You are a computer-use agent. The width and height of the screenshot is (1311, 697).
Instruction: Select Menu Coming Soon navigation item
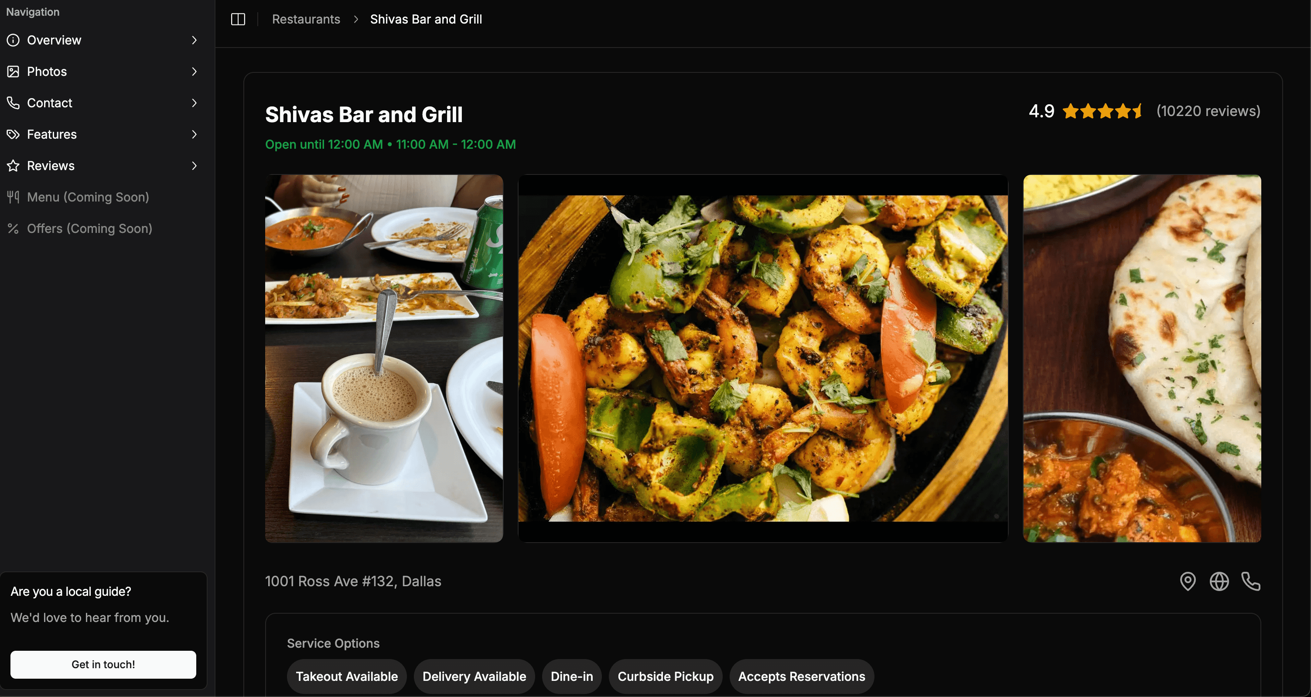pyautogui.click(x=88, y=197)
